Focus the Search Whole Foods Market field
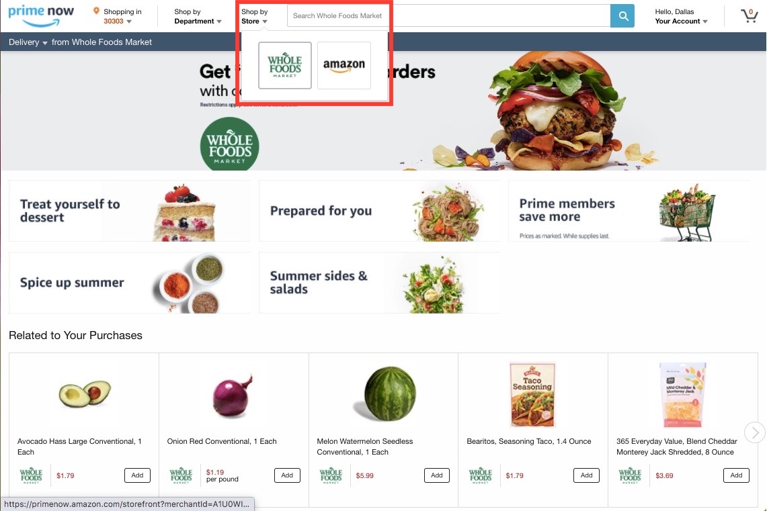767x511 pixels. [448, 15]
